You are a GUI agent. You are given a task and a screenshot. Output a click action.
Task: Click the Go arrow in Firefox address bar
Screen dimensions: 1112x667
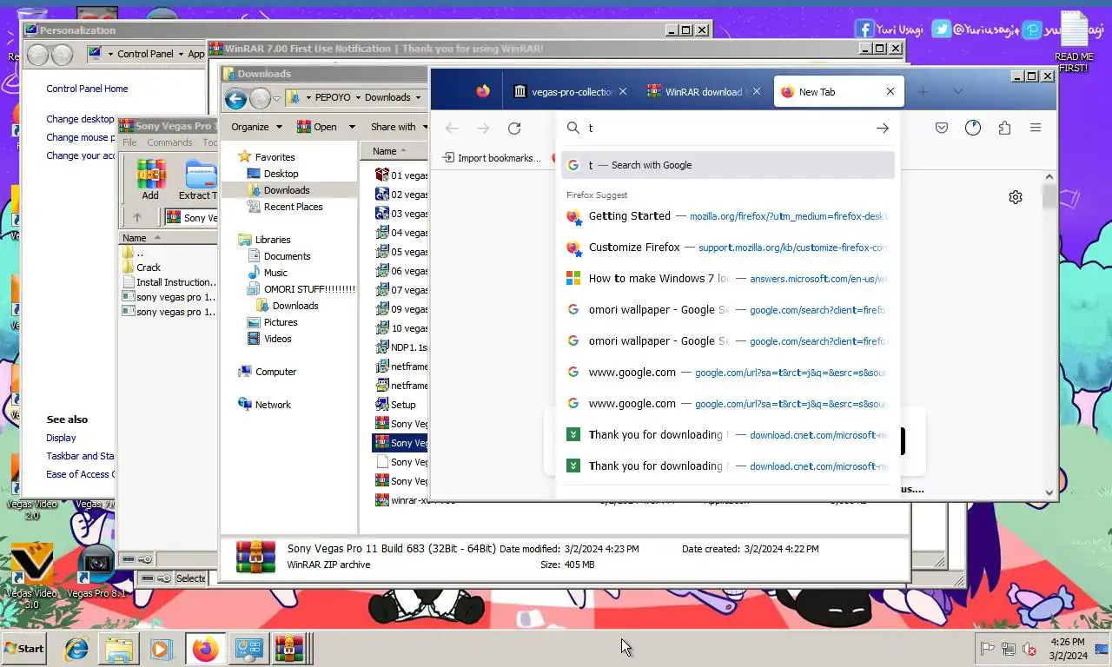click(883, 128)
